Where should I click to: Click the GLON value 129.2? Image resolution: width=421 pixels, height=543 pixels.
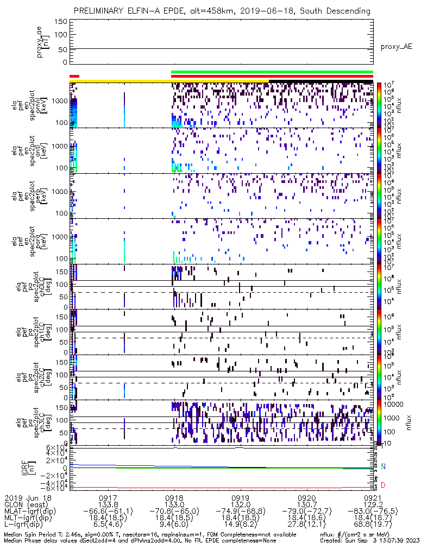(373, 505)
